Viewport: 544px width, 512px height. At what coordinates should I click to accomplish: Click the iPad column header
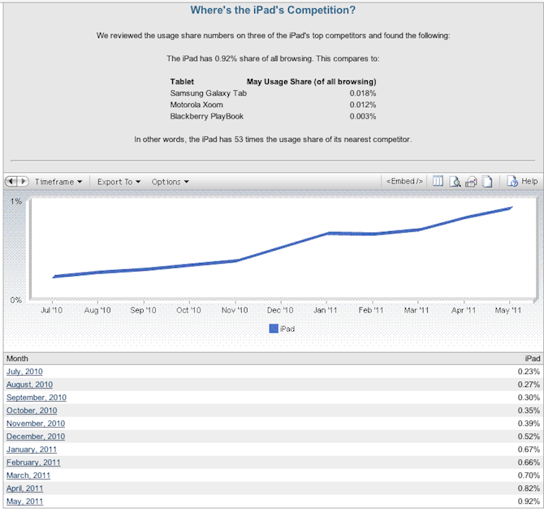tap(533, 359)
